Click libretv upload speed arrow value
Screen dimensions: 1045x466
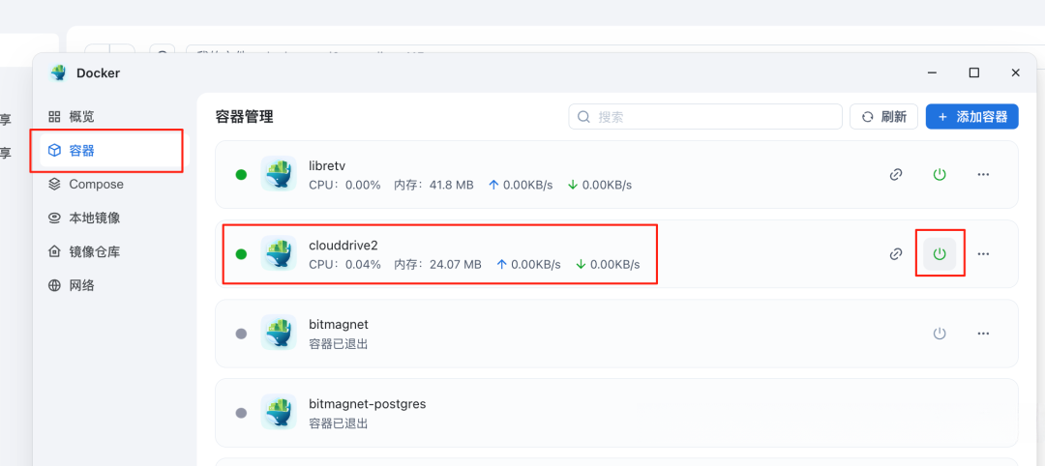(x=521, y=185)
